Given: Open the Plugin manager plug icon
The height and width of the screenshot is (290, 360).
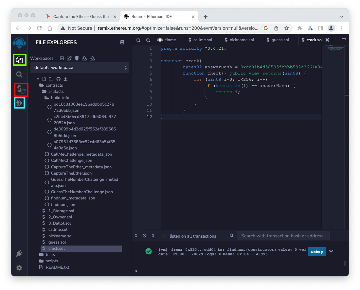Looking at the screenshot, I should point(19,253).
